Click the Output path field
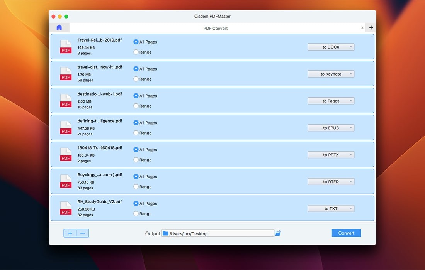425x270 pixels. pos(218,233)
